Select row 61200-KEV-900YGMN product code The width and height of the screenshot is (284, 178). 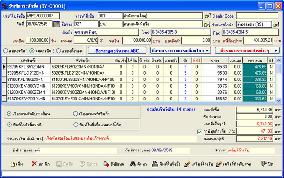[x=28, y=86]
